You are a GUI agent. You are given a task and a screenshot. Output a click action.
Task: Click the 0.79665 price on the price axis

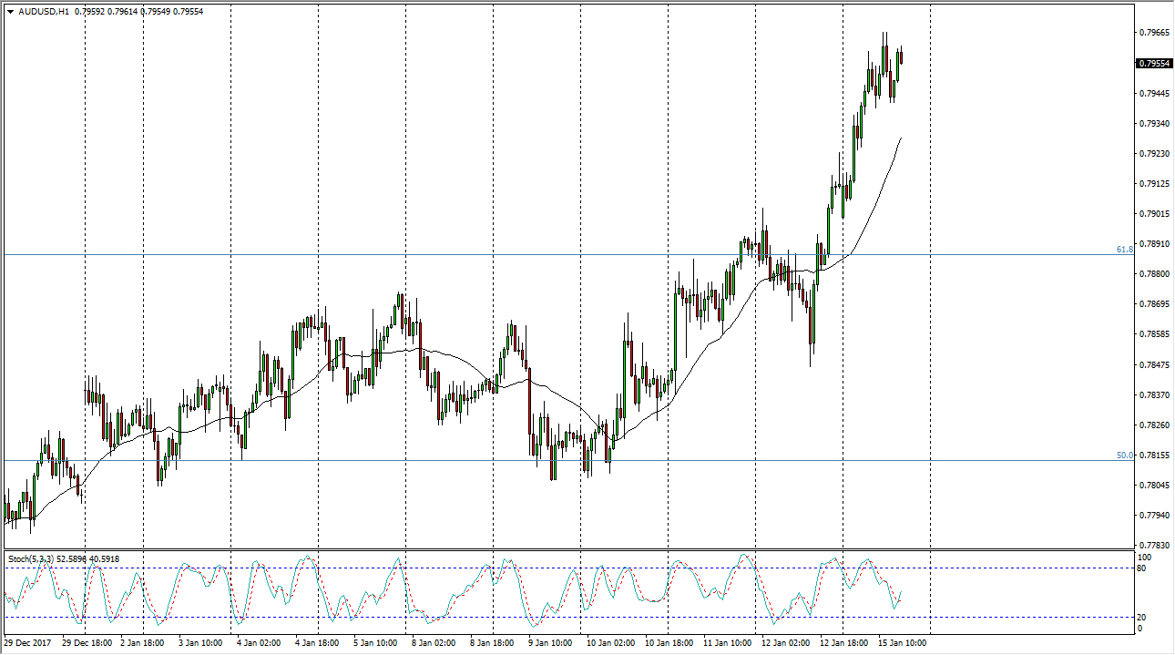pos(1153,33)
